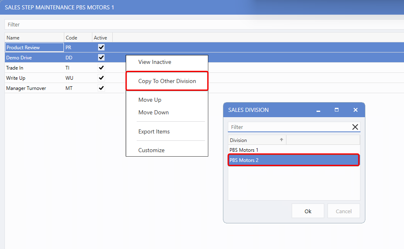Viewport: 404px width, 249px height.
Task: Click the Sales Division filter field
Action: (289, 127)
